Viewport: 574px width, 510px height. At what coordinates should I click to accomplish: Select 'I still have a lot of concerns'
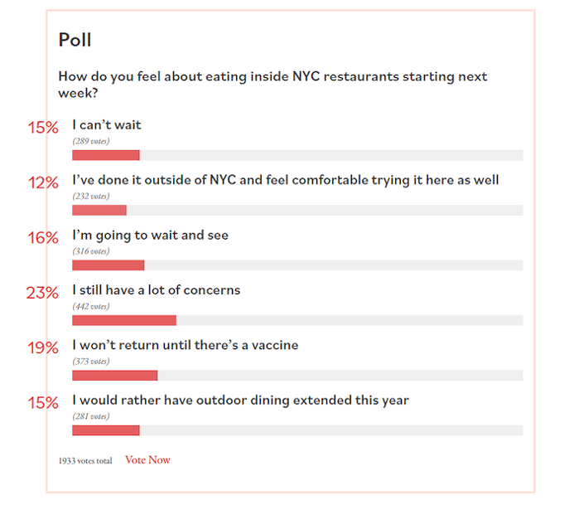(156, 290)
